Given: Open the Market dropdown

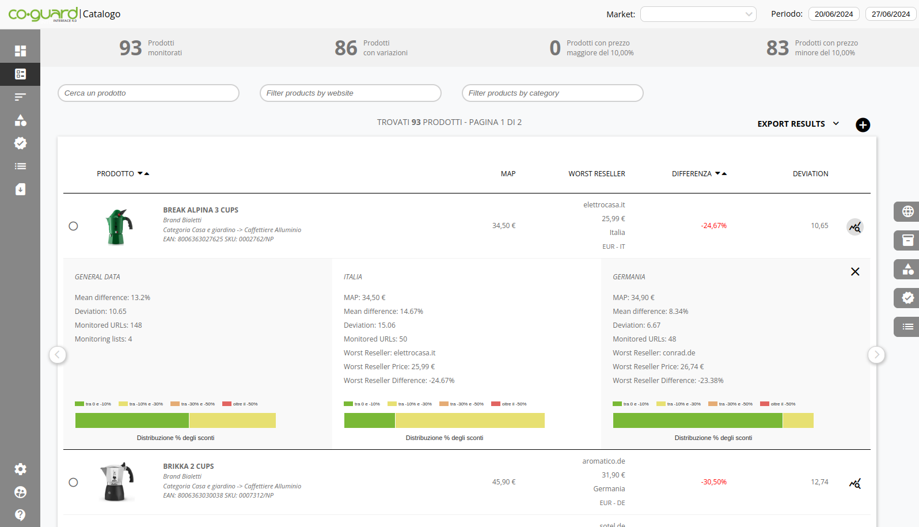Looking at the screenshot, I should pyautogui.click(x=698, y=14).
